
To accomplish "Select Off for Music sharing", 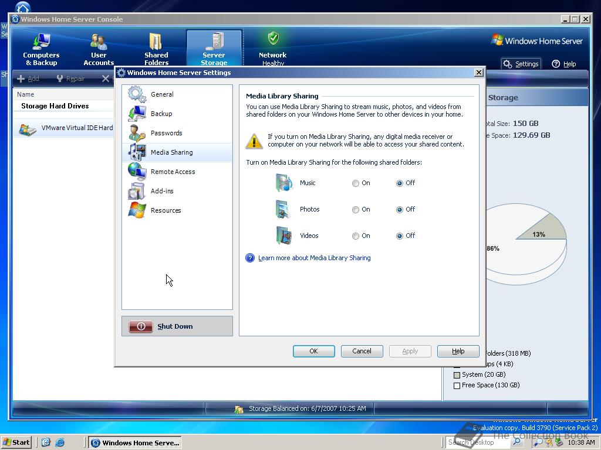I will pyautogui.click(x=399, y=183).
